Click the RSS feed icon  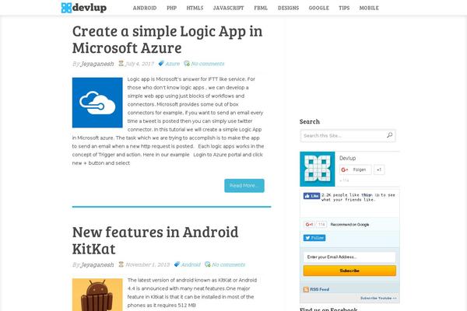pyautogui.click(x=306, y=289)
